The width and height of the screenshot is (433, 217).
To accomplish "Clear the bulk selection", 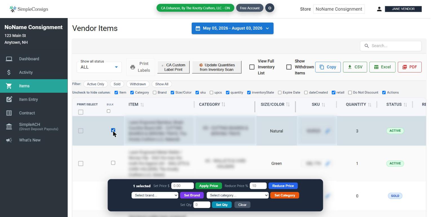I will [242, 205].
